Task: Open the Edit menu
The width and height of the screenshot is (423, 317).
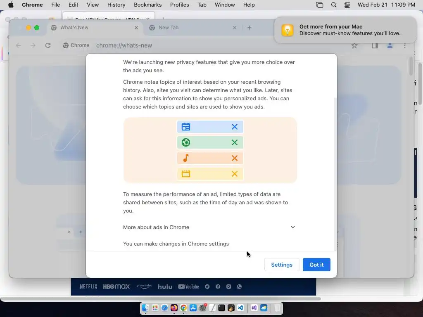Action: click(73, 5)
